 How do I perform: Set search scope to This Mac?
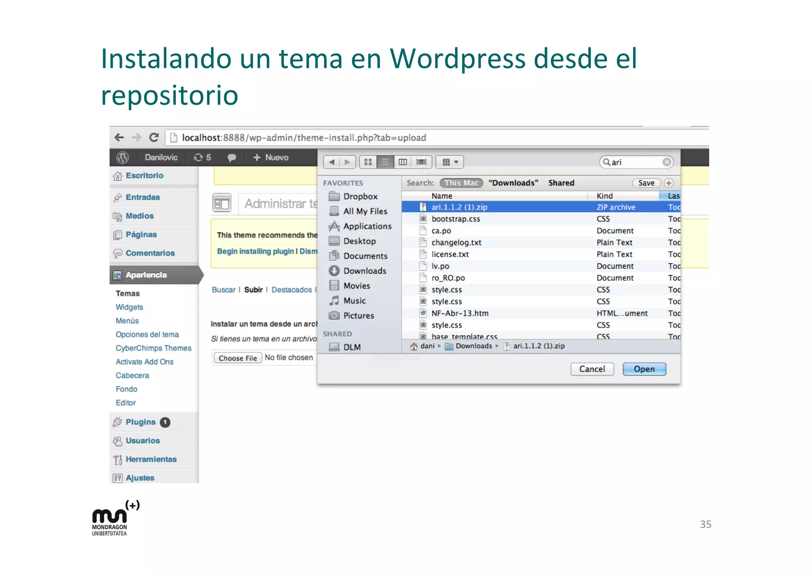(461, 183)
